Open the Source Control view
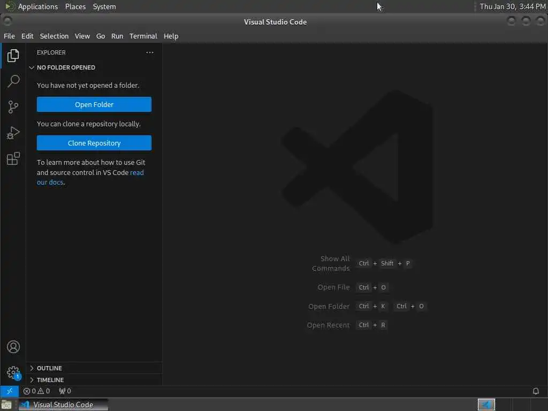The image size is (548, 411). (13, 107)
